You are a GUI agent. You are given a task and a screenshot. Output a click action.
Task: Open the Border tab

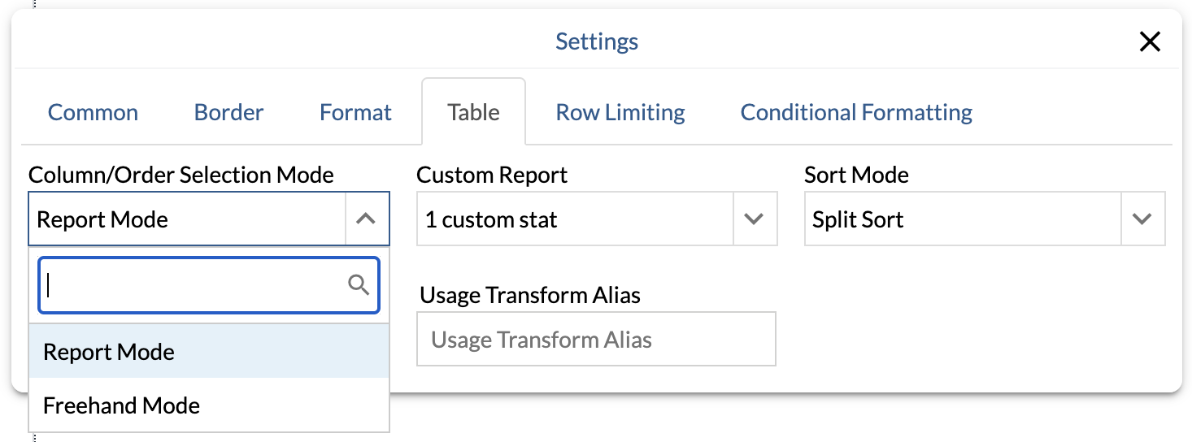pos(228,112)
